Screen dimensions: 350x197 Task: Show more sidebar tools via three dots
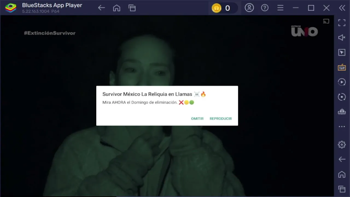point(342,127)
